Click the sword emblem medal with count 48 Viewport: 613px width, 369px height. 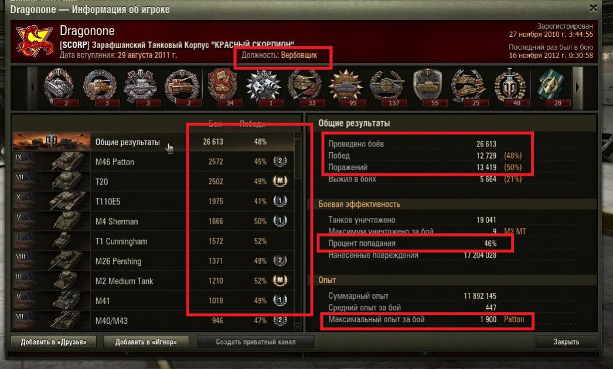[509, 86]
